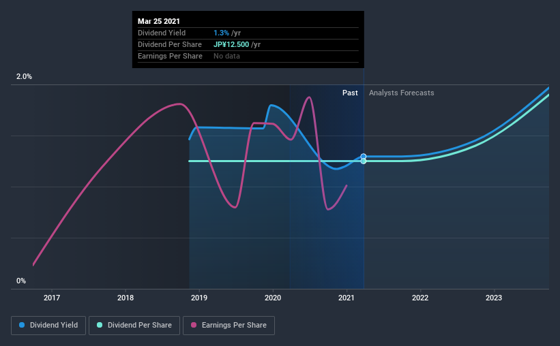Click the blue Dividend Yield legend dot

click(x=22, y=325)
